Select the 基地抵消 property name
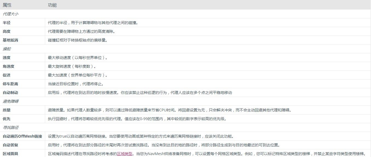 pos(10,40)
